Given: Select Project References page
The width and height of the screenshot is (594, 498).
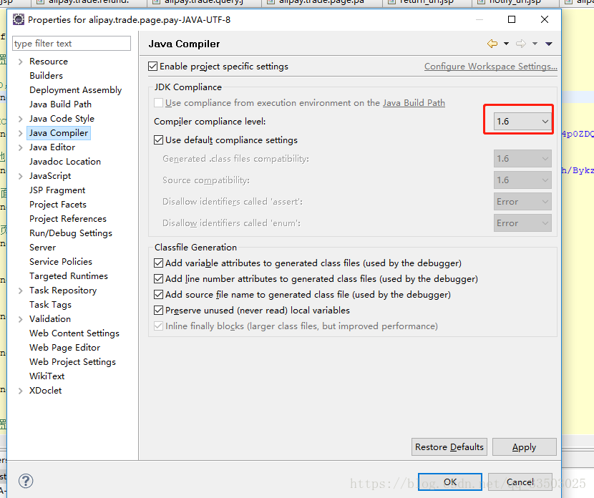Looking at the screenshot, I should pos(68,218).
